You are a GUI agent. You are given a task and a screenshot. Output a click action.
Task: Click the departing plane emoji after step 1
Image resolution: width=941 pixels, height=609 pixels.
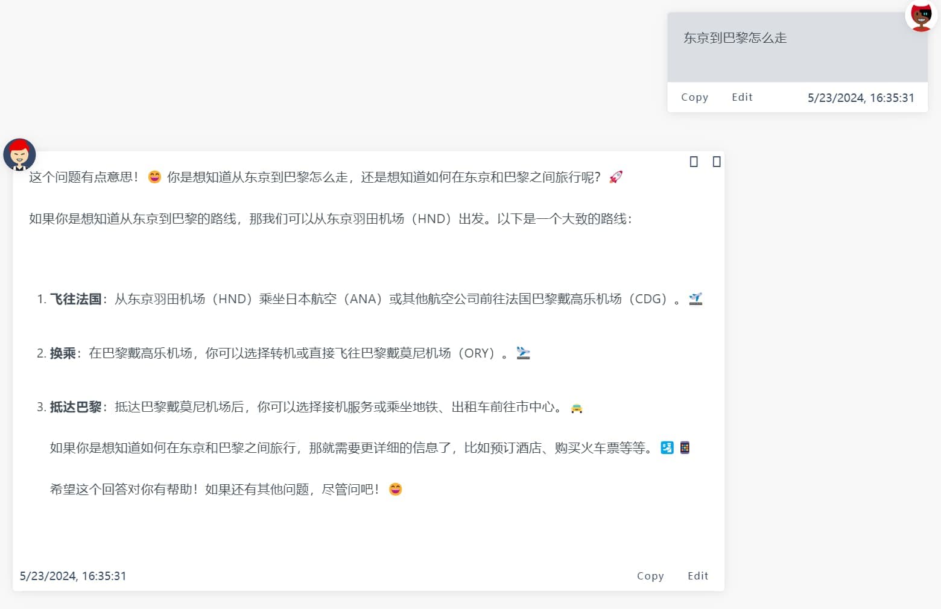pyautogui.click(x=696, y=298)
